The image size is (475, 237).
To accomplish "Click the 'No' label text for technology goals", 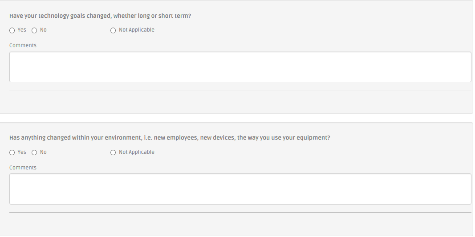I will pyautogui.click(x=43, y=30).
